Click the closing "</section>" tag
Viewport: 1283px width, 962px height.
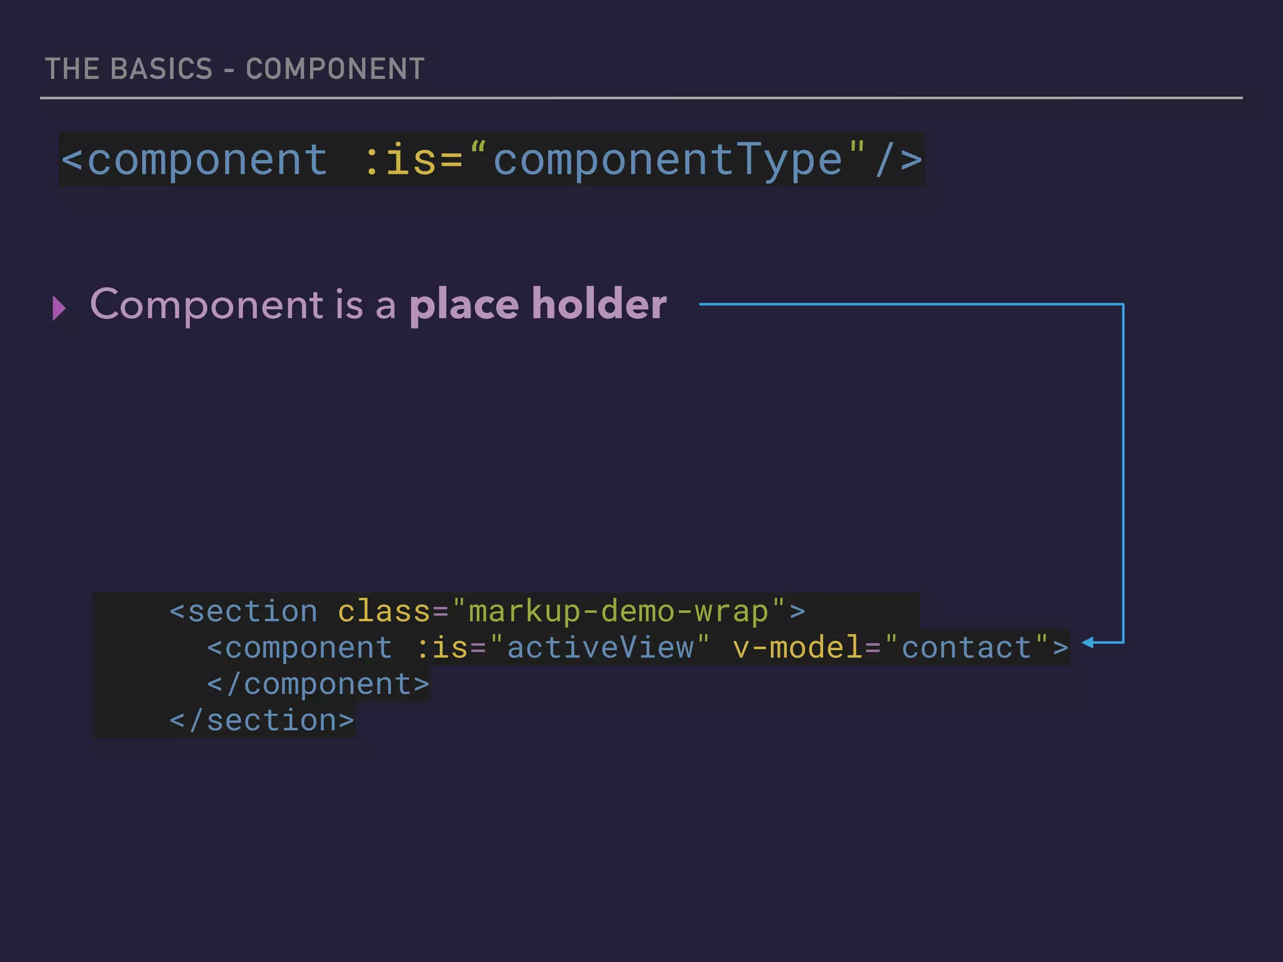tap(262, 720)
